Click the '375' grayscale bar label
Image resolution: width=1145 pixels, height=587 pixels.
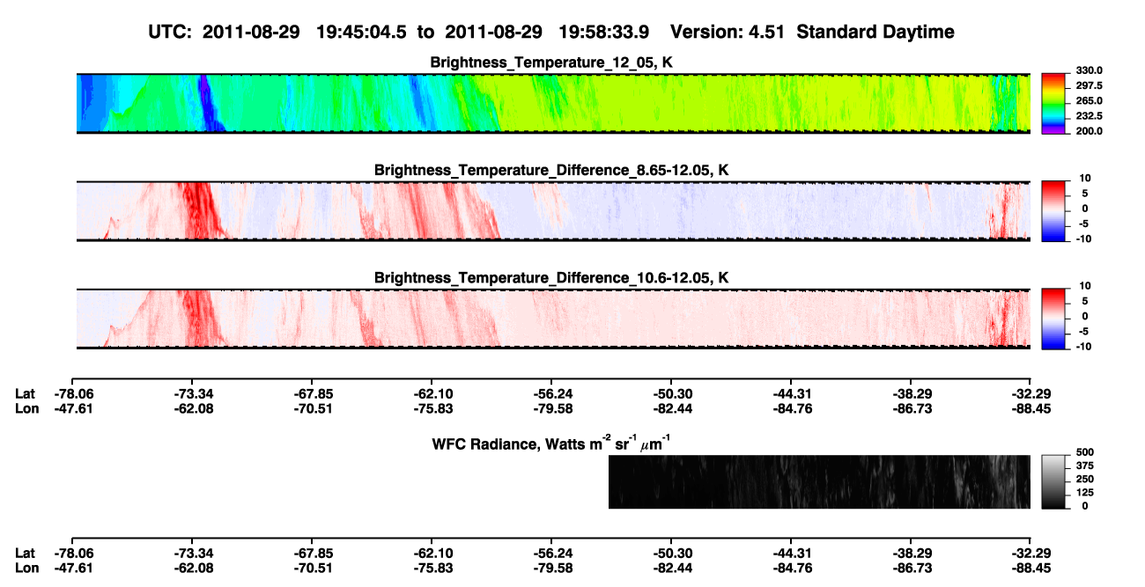[x=1087, y=465]
